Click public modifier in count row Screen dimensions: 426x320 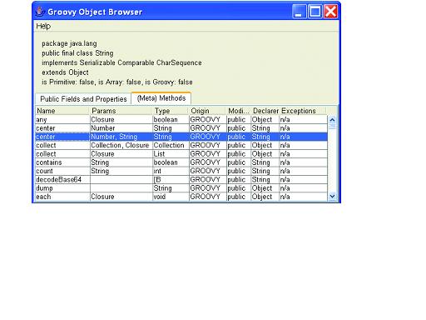coord(239,171)
